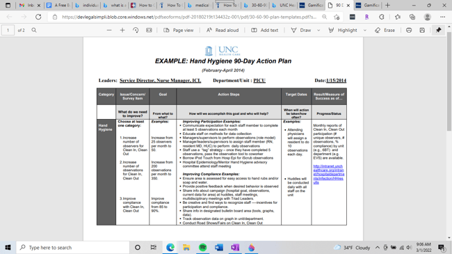Open the 'UNC Hea' browser tab

[x=284, y=5]
